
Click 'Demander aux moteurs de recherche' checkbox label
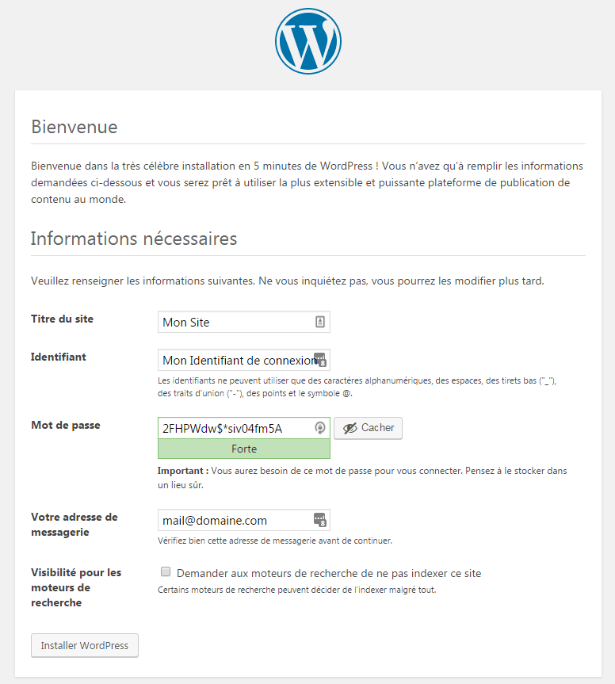[329, 573]
